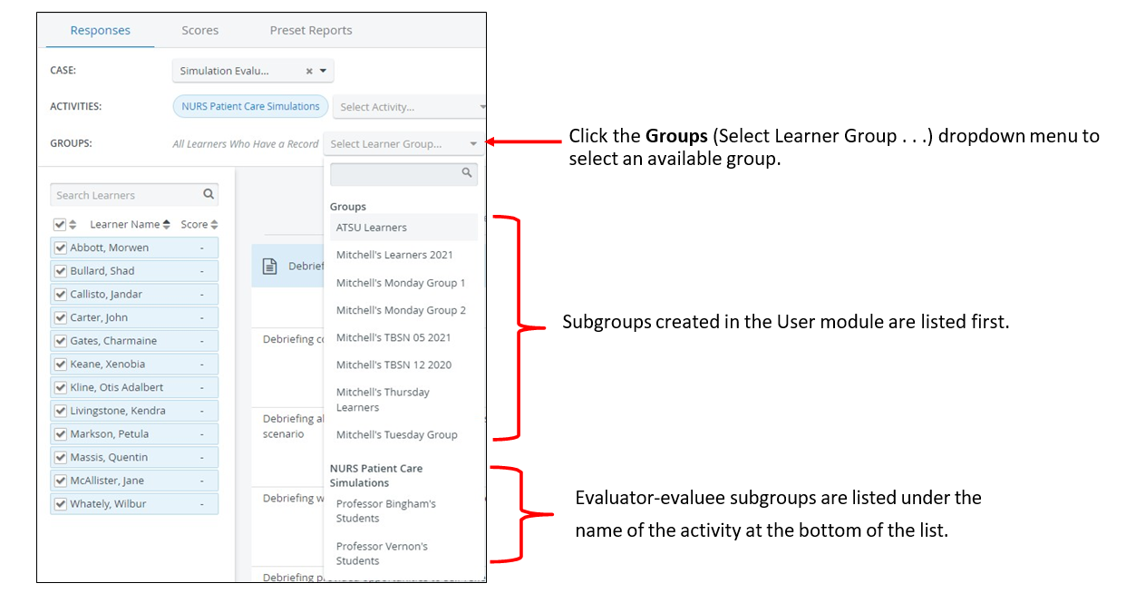Expand the Case dropdown arrow

(324, 71)
